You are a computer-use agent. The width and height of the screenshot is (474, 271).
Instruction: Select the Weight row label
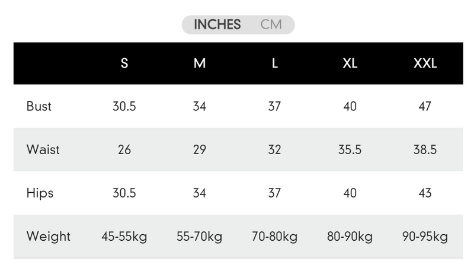click(48, 237)
